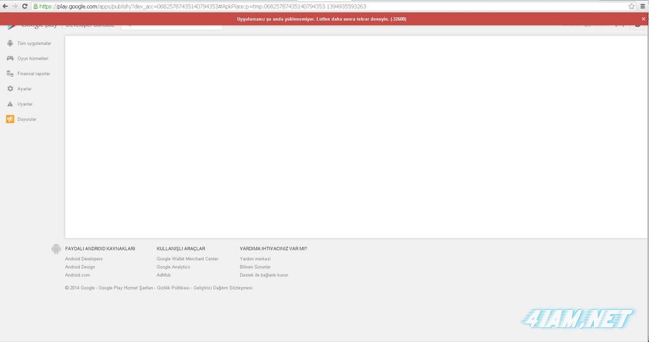Click the KULLANIŞLI ARAÇLAR heading
The height and width of the screenshot is (342, 649).
coord(181,249)
